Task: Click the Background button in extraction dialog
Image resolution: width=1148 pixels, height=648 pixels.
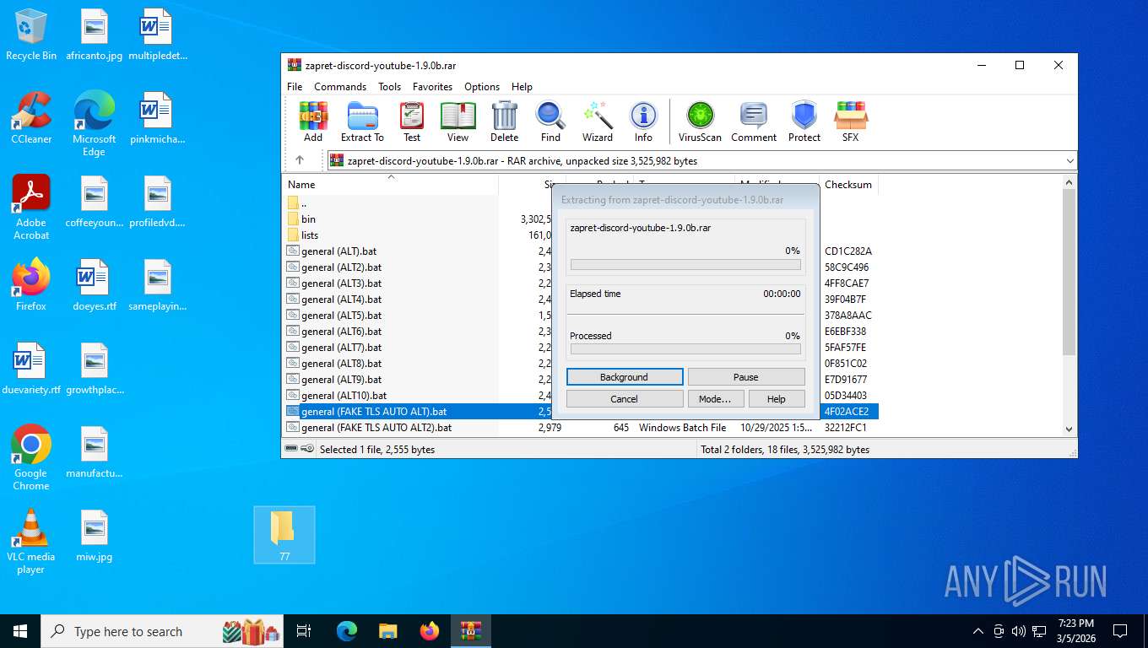Action: pos(625,377)
